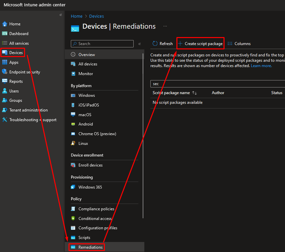Click the Refresh button

163,44
